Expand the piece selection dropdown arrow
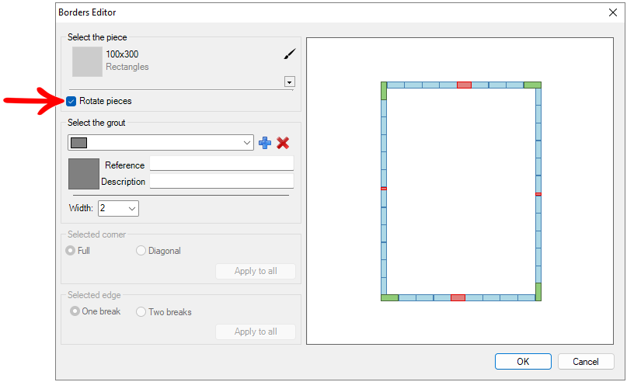Viewport: 627px width, 382px height. point(290,82)
